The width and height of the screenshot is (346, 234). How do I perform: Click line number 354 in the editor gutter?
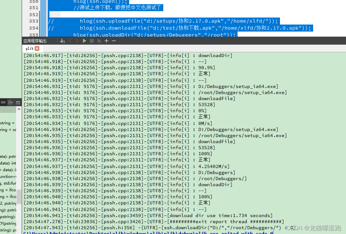(34, 28)
